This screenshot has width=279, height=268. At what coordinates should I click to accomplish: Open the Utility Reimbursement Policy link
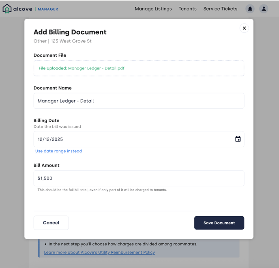[99, 253]
